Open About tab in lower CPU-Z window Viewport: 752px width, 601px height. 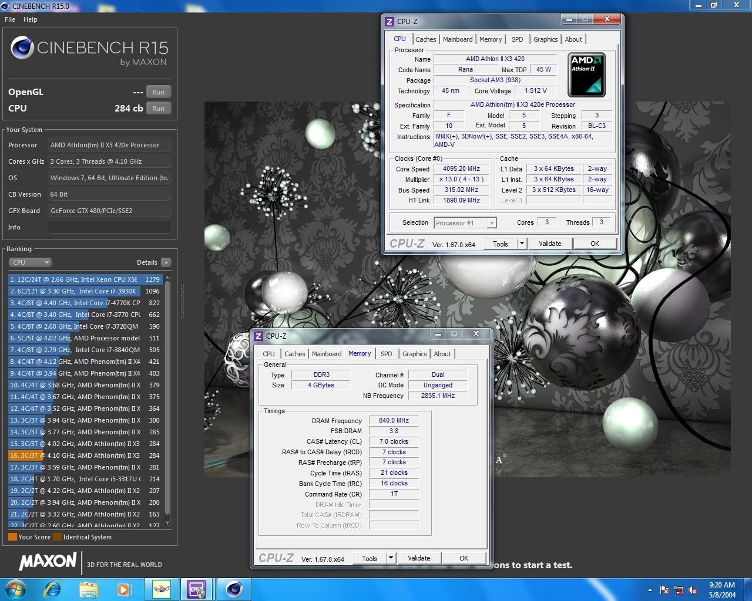(x=442, y=354)
